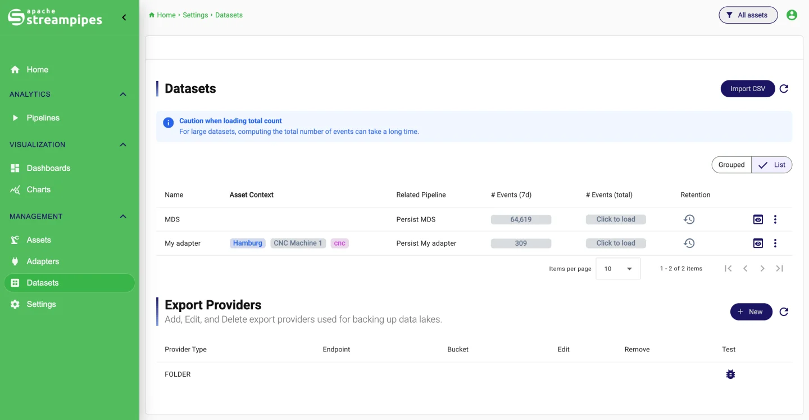This screenshot has height=420, width=809.
Task: Click the Import CSV button
Action: point(748,89)
